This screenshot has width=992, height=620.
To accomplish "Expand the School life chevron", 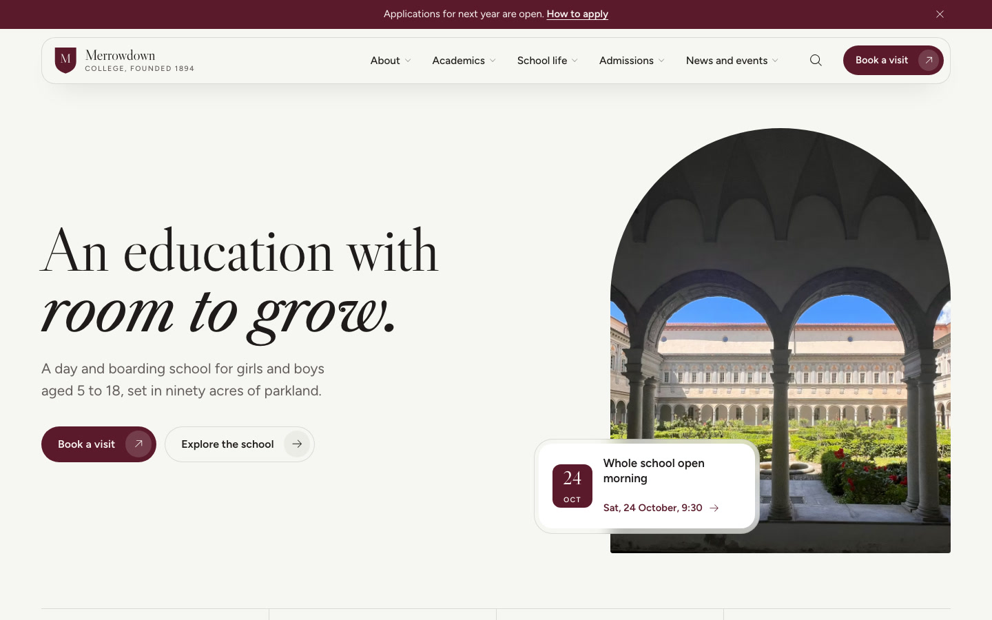I will pyautogui.click(x=575, y=61).
